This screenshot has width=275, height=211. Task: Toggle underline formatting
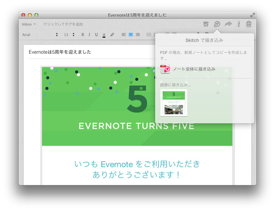click(96, 35)
